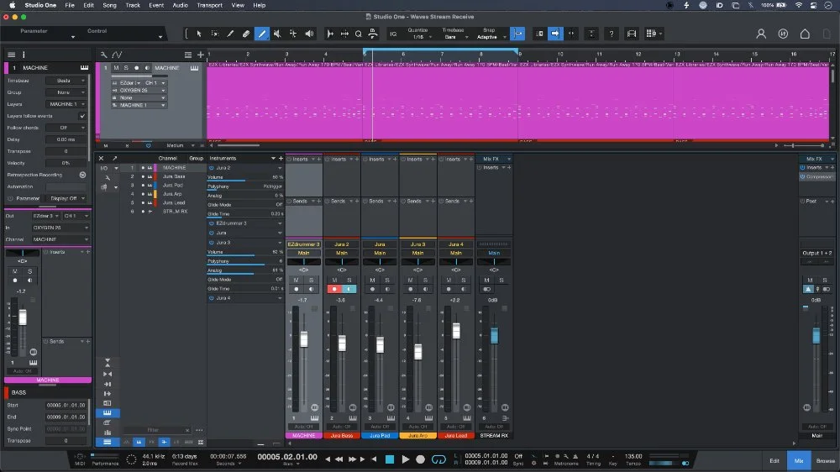Close the console with X icon
840x472 pixels.
pyautogui.click(x=101, y=158)
